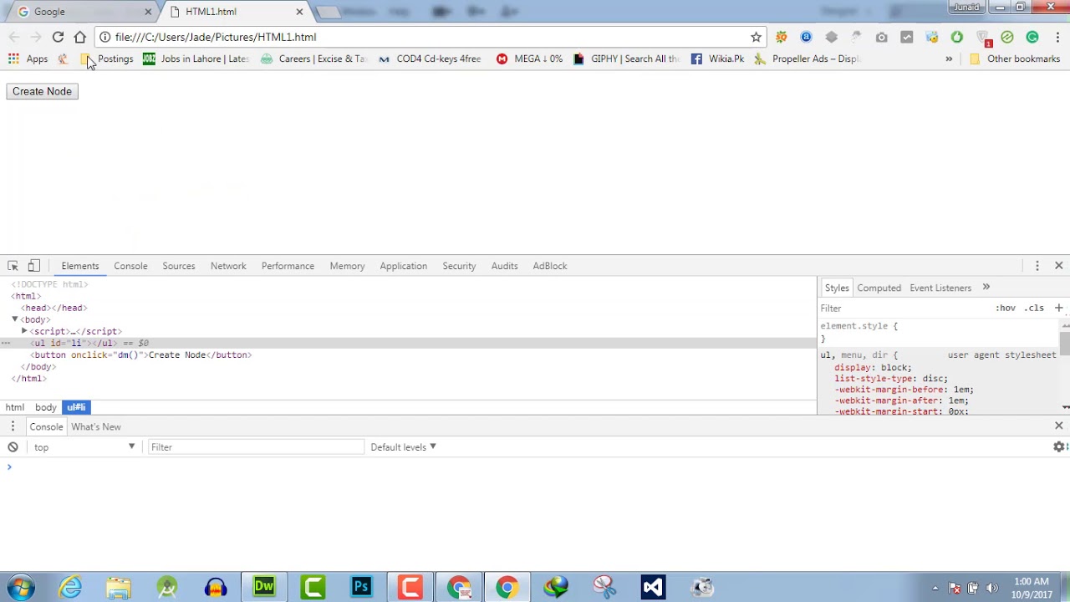
Task: Select the ul id="li" element row
Action: click(x=408, y=343)
